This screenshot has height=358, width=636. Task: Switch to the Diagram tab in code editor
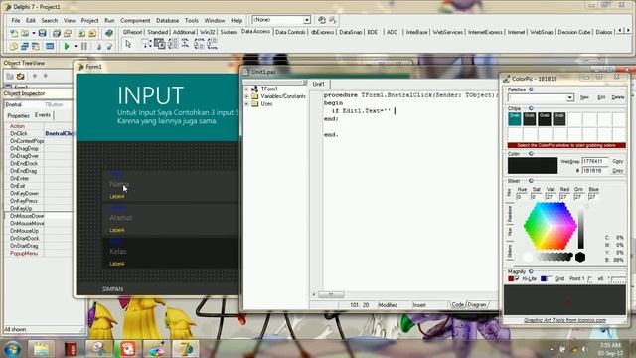(477, 305)
